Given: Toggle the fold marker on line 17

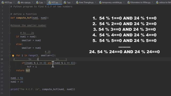Looking at the screenshot, I should coord(10,67).
